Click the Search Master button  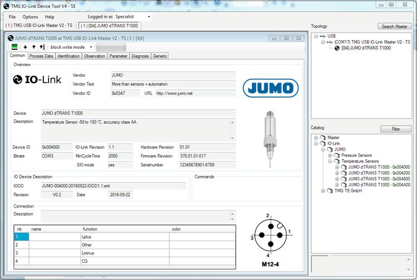pos(395,26)
